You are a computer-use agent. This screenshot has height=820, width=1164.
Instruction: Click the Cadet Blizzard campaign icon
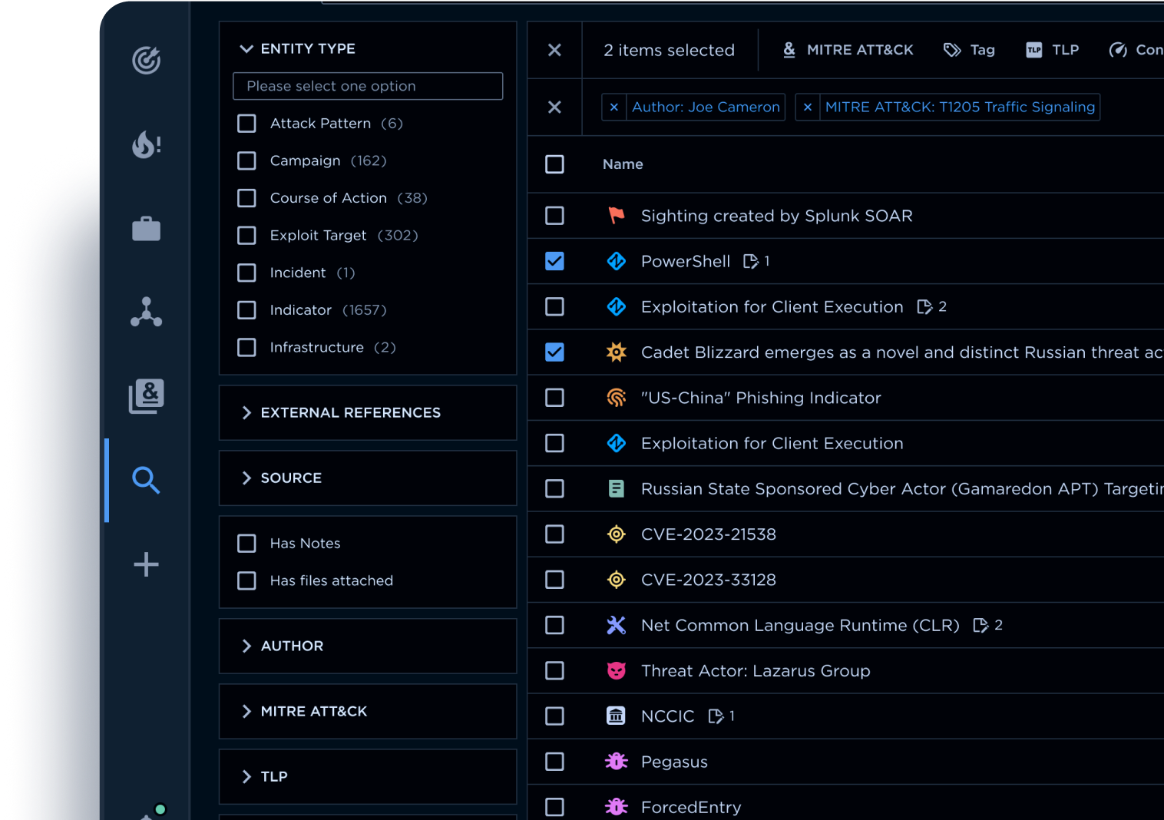pos(617,352)
